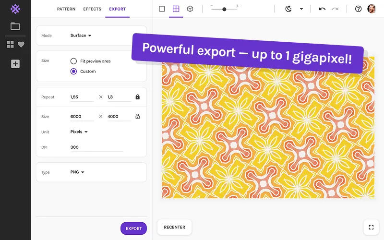The height and width of the screenshot is (240, 384).
Task: Click the Recenter button
Action: (x=174, y=227)
